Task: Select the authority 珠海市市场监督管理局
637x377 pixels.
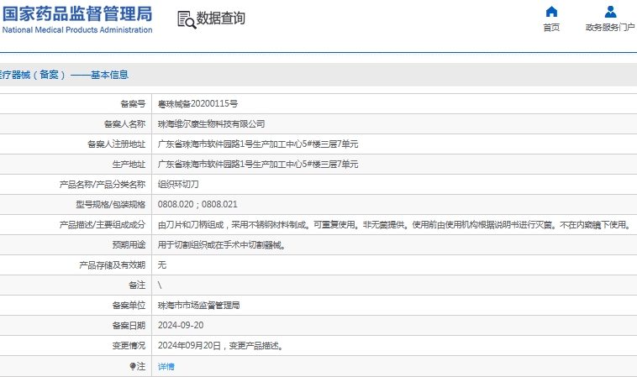Action: pos(198,306)
